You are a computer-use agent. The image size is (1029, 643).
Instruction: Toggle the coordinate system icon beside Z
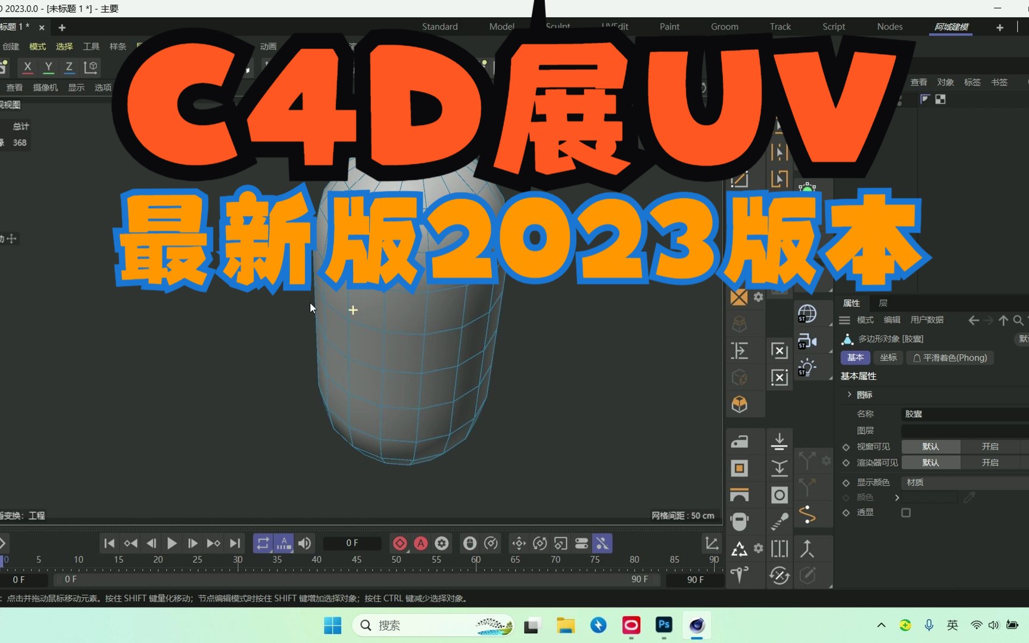click(x=91, y=67)
